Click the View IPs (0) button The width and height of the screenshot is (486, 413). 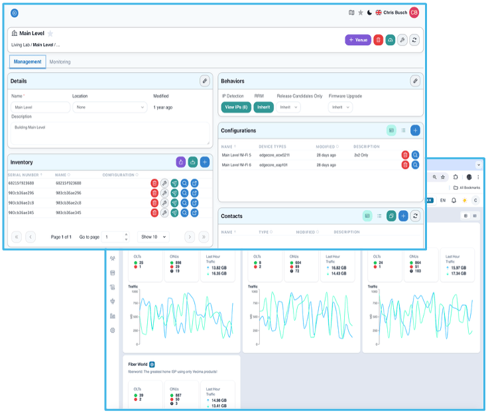(235, 107)
